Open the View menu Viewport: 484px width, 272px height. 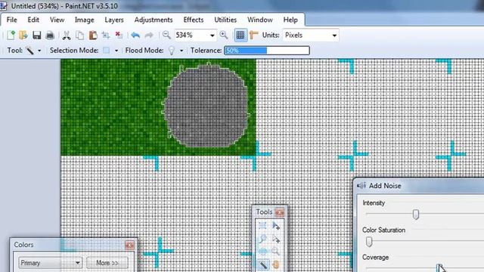(x=57, y=20)
